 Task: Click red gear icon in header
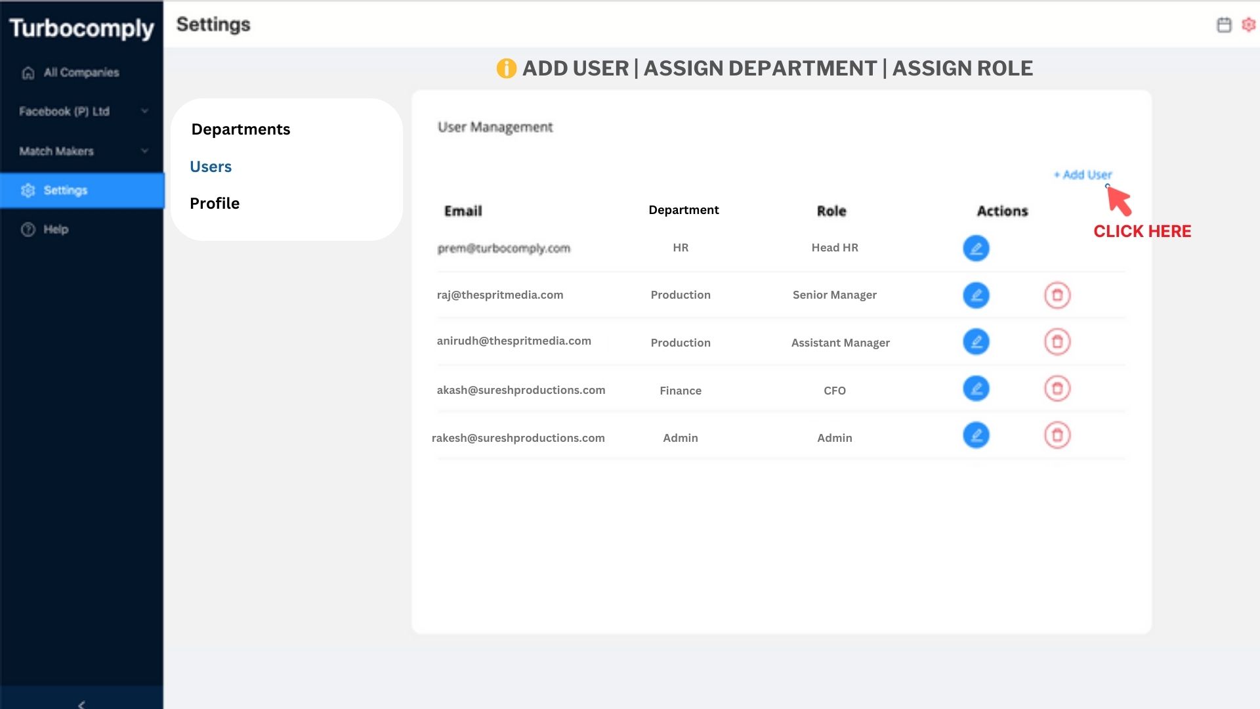tap(1248, 25)
